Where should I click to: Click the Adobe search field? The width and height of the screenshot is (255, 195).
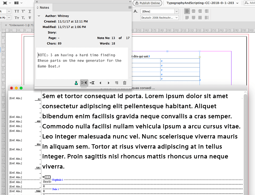(x=250, y=3)
